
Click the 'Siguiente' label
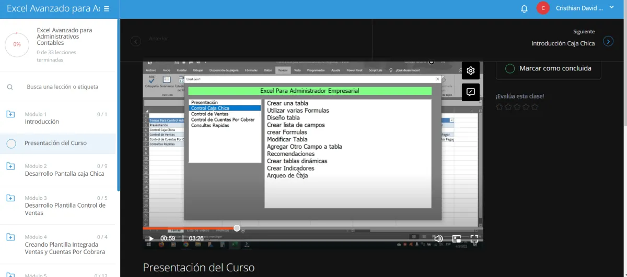point(584,32)
